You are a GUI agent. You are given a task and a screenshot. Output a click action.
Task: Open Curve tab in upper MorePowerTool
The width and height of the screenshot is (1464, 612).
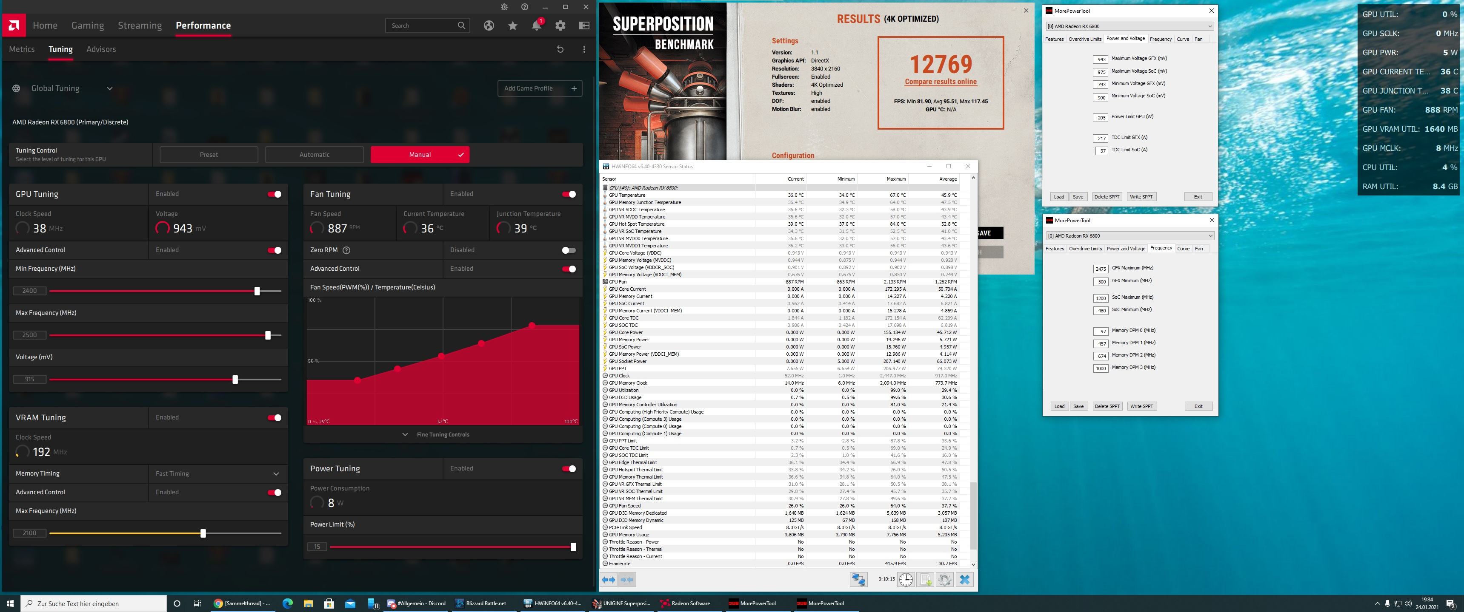click(1183, 39)
